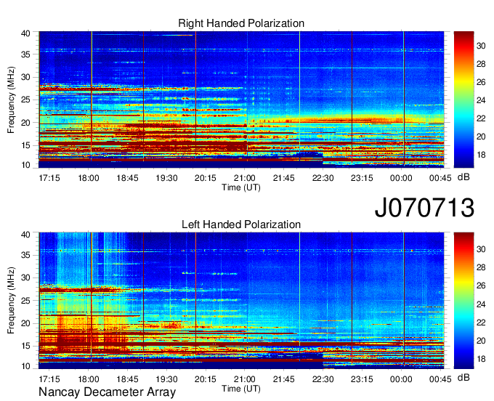Click the Right Handed spectrogram plot
Screen dimensions: 494x401
(241, 100)
